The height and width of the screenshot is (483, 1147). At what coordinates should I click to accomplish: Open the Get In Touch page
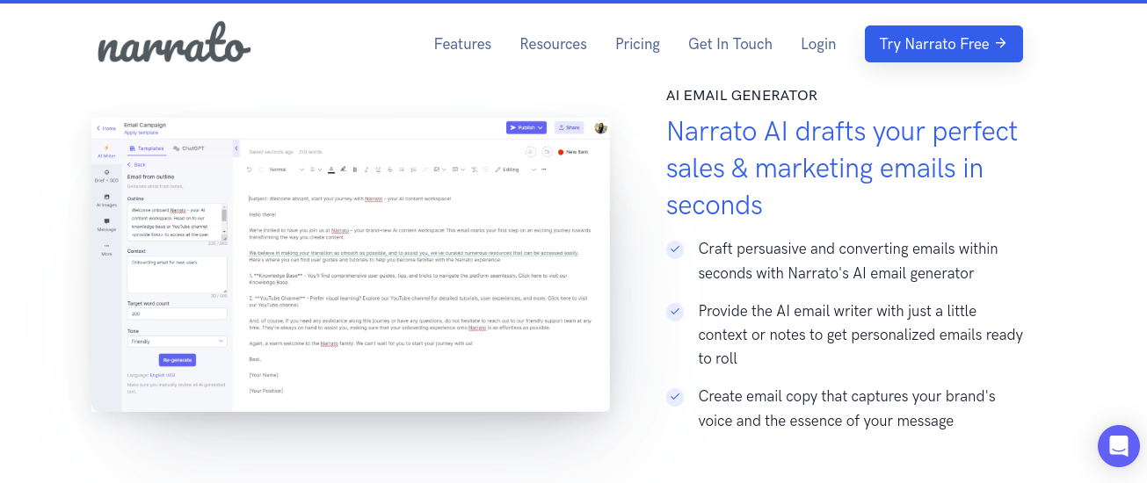(730, 44)
